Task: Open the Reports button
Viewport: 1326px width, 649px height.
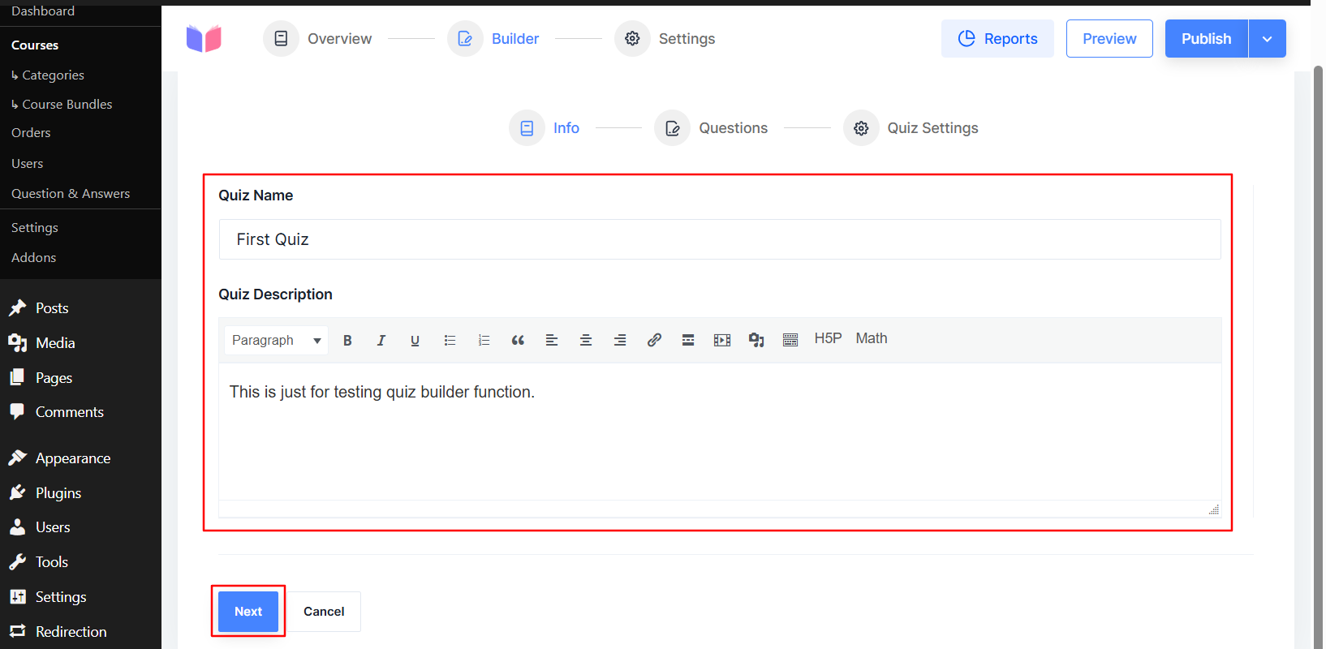Action: [997, 39]
